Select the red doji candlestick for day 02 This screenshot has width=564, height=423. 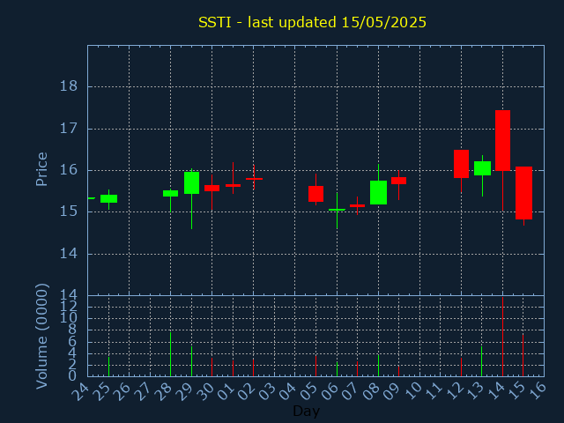pyautogui.click(x=254, y=178)
